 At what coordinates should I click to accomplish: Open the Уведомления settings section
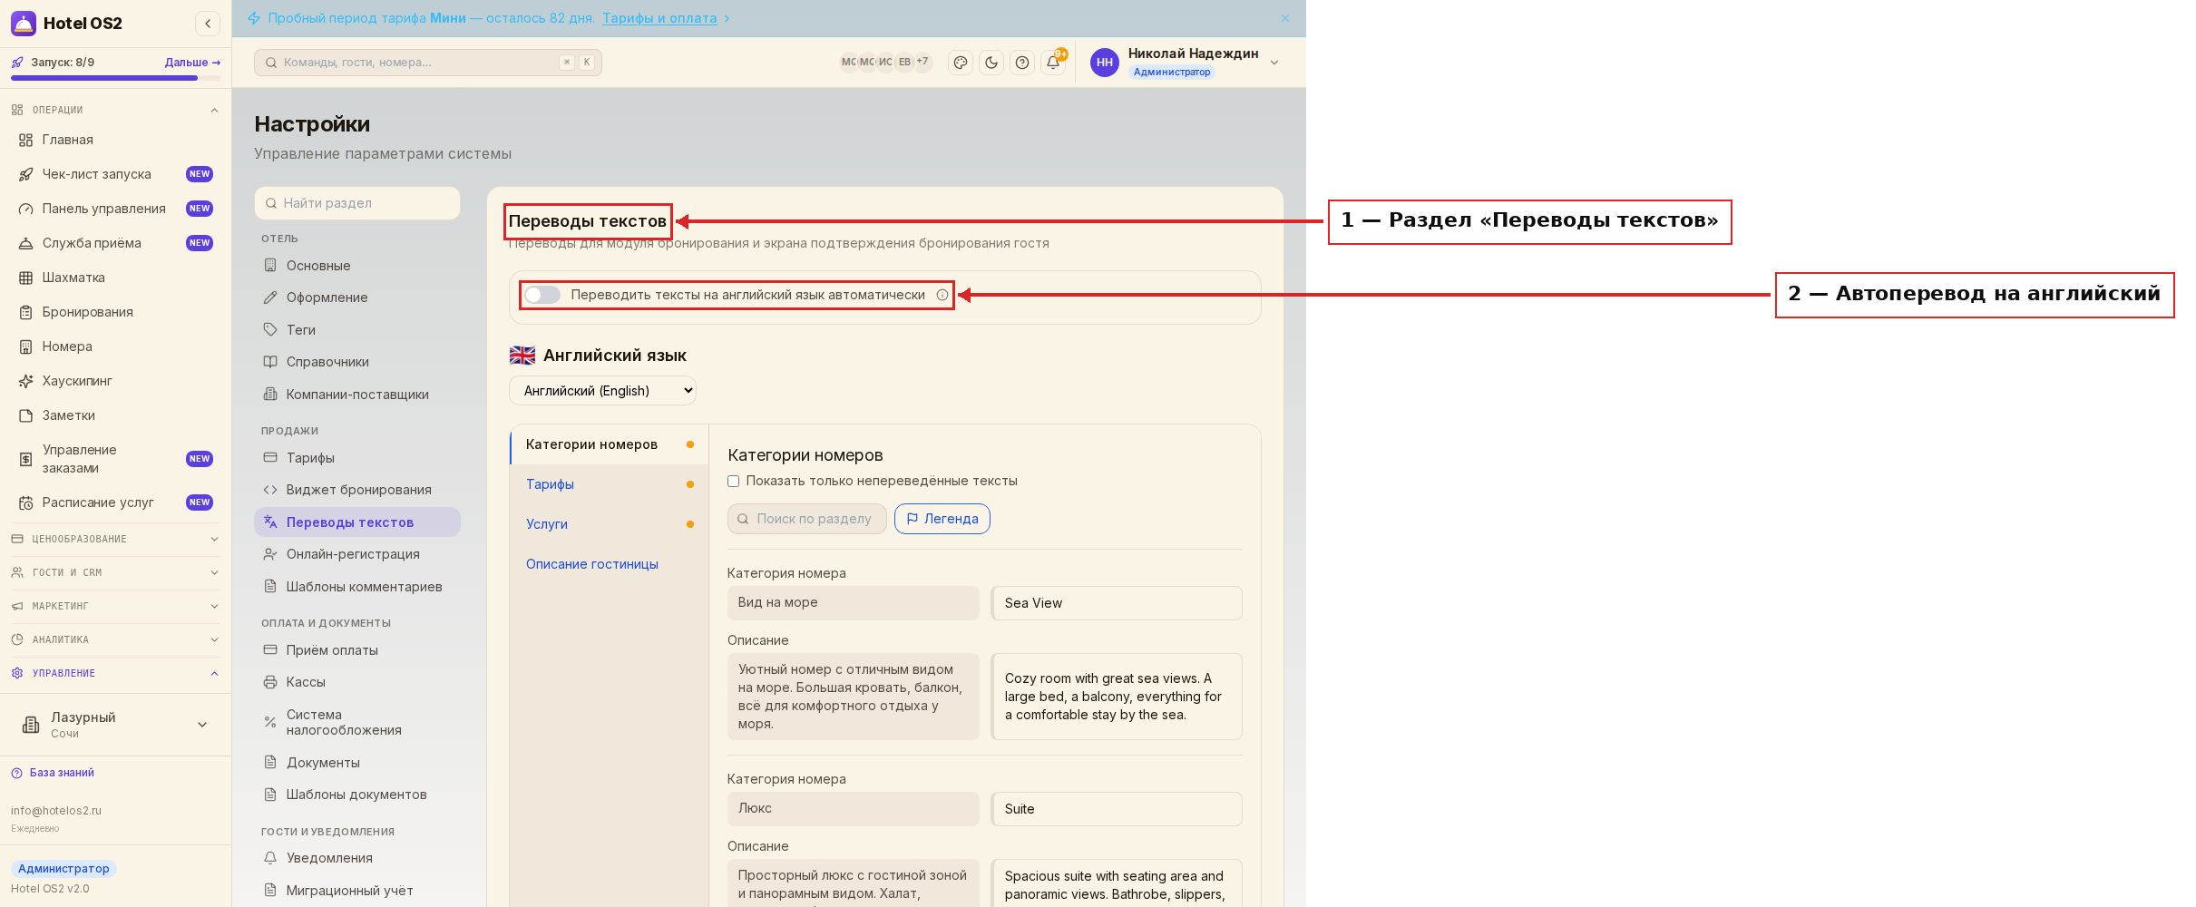(x=357, y=858)
